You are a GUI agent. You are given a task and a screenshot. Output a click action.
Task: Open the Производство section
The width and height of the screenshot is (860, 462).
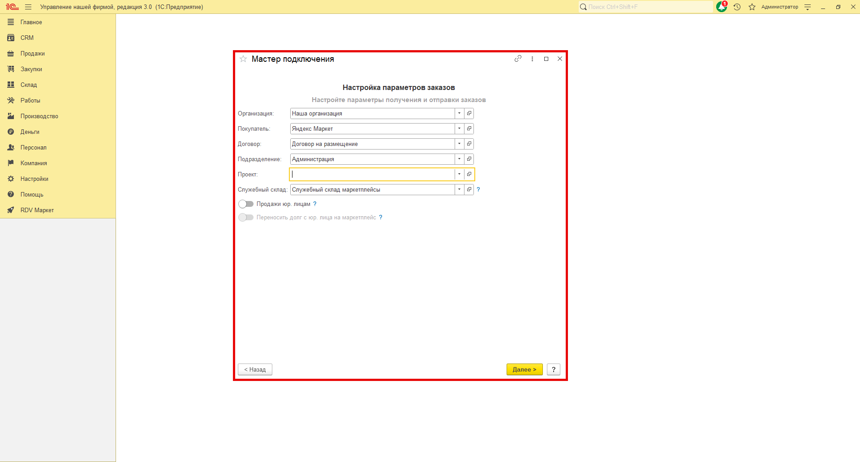[x=58, y=116]
